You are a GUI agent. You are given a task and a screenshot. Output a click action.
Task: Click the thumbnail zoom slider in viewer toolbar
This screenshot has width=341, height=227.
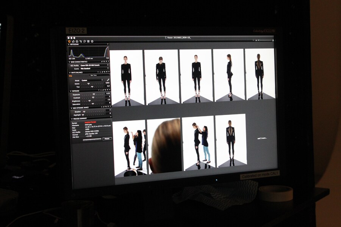pyautogui.click(x=264, y=40)
